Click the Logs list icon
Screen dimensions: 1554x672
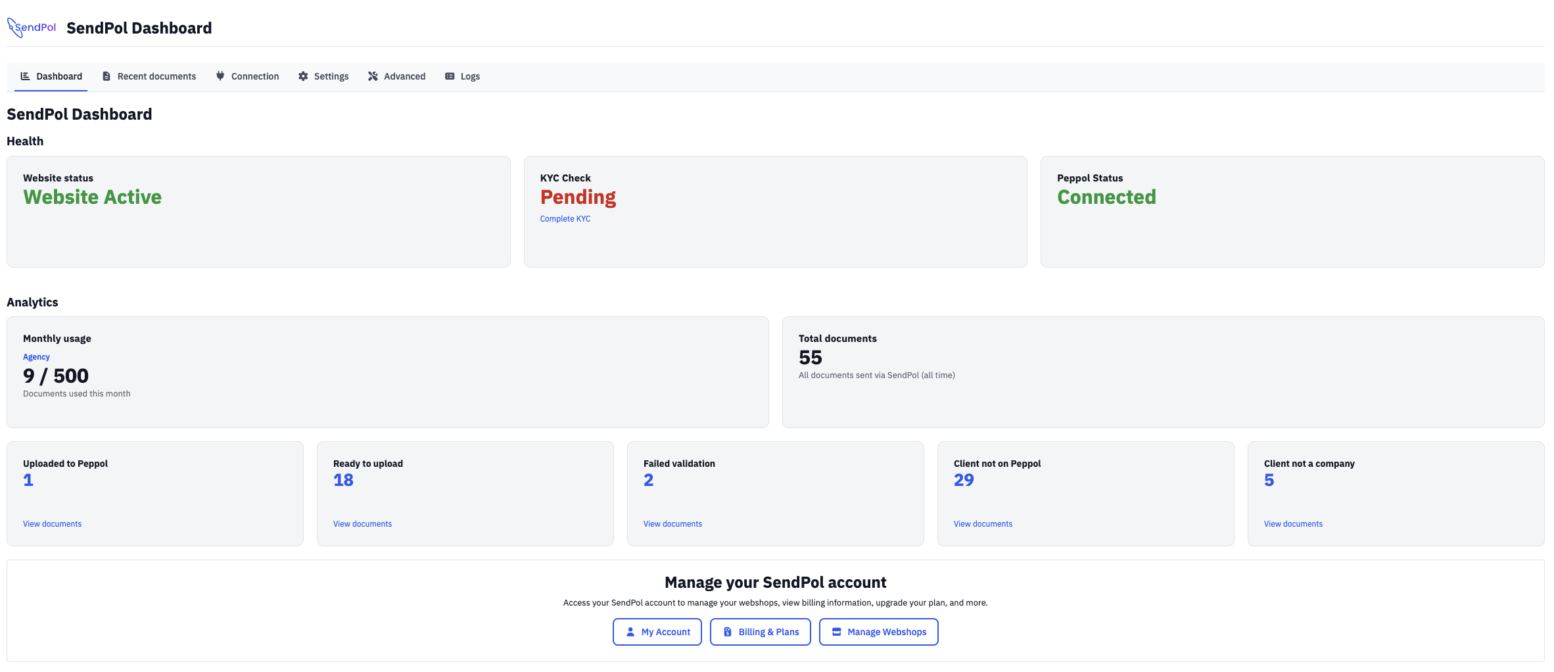pyautogui.click(x=450, y=76)
